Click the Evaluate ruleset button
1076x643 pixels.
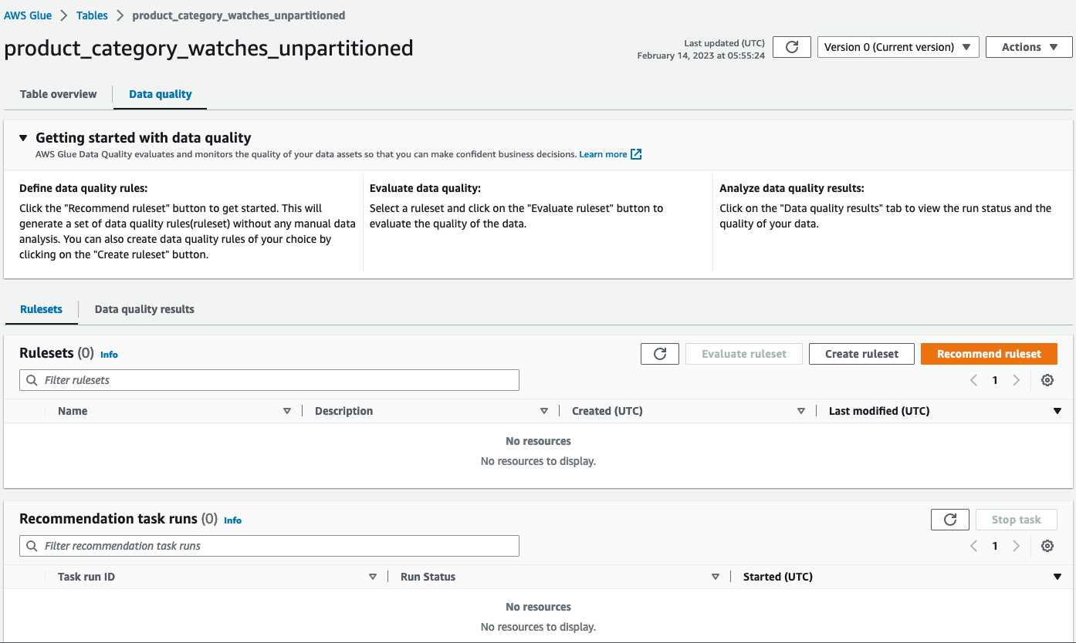click(x=744, y=354)
